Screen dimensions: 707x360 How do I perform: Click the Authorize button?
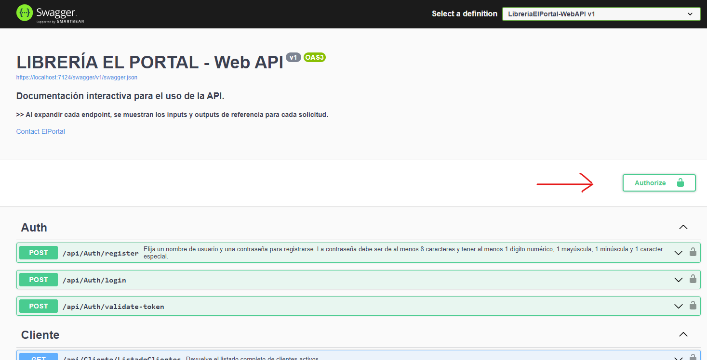click(659, 183)
